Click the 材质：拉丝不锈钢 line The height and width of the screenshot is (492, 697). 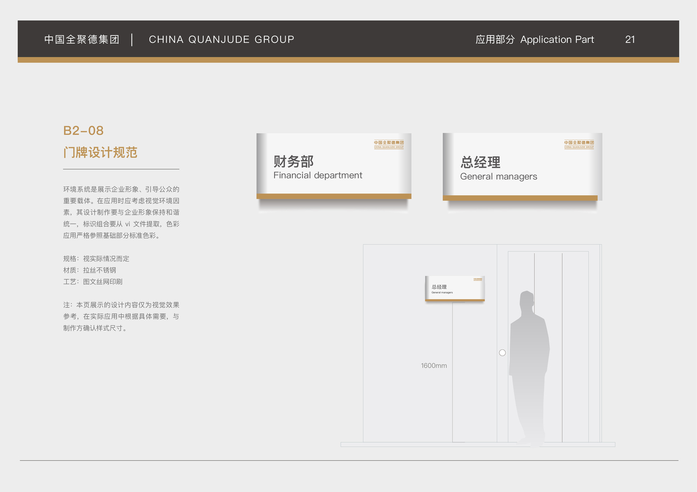(x=90, y=270)
